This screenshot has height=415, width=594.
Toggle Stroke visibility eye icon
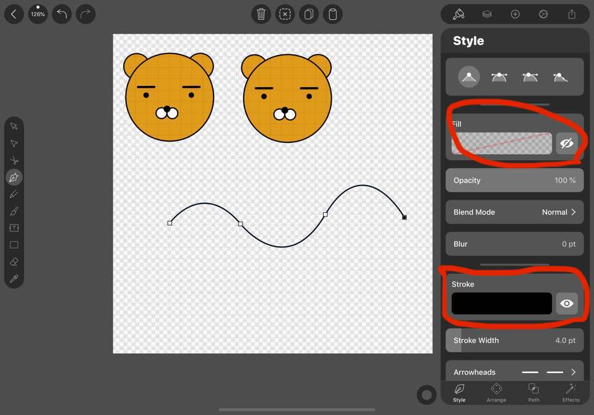click(x=567, y=303)
